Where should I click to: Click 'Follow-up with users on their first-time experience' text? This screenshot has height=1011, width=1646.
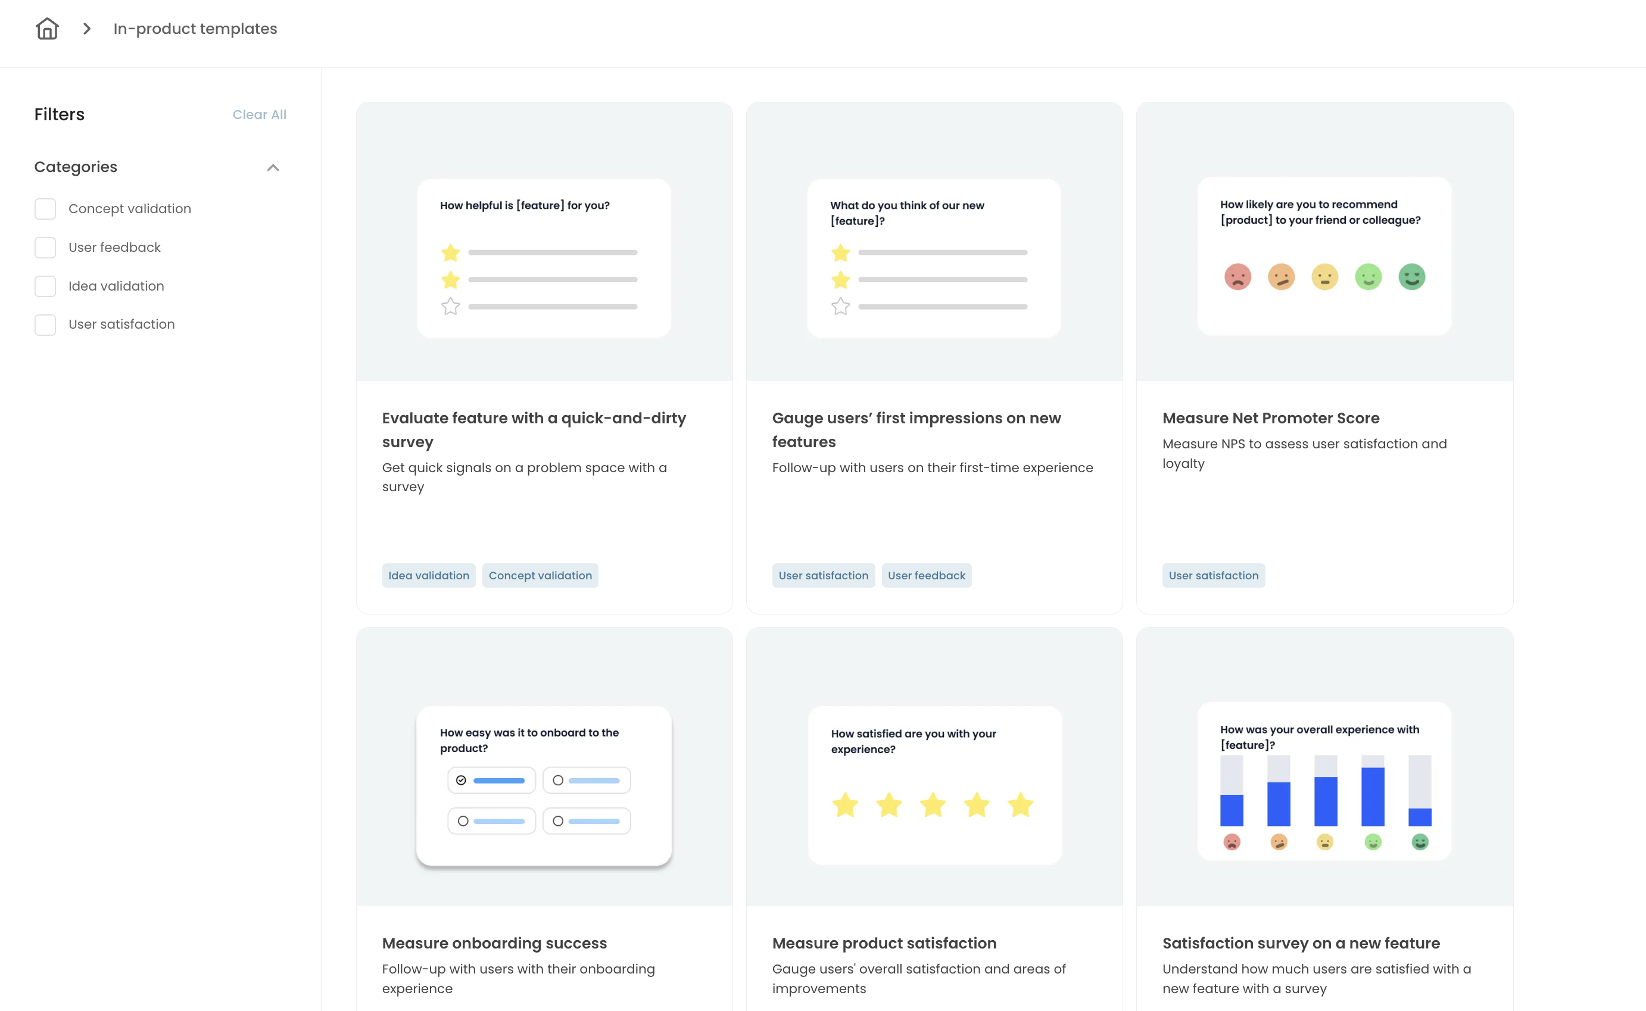pos(933,467)
